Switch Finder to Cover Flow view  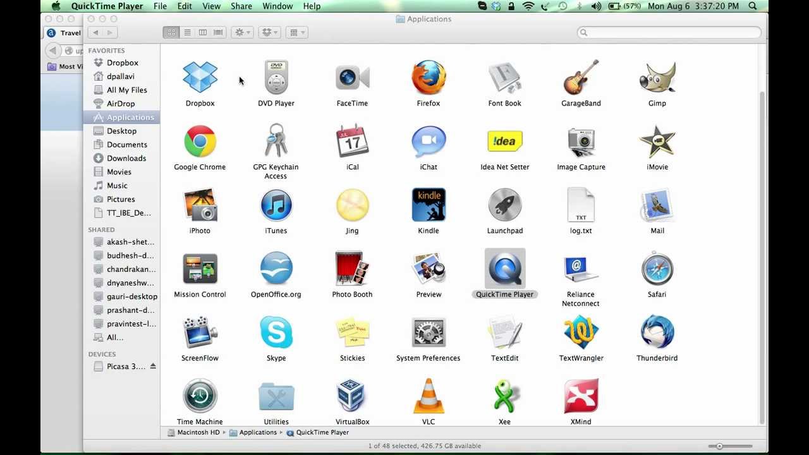click(218, 32)
